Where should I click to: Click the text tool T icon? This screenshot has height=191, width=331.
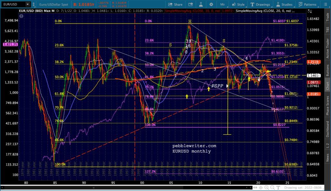tap(278, 187)
